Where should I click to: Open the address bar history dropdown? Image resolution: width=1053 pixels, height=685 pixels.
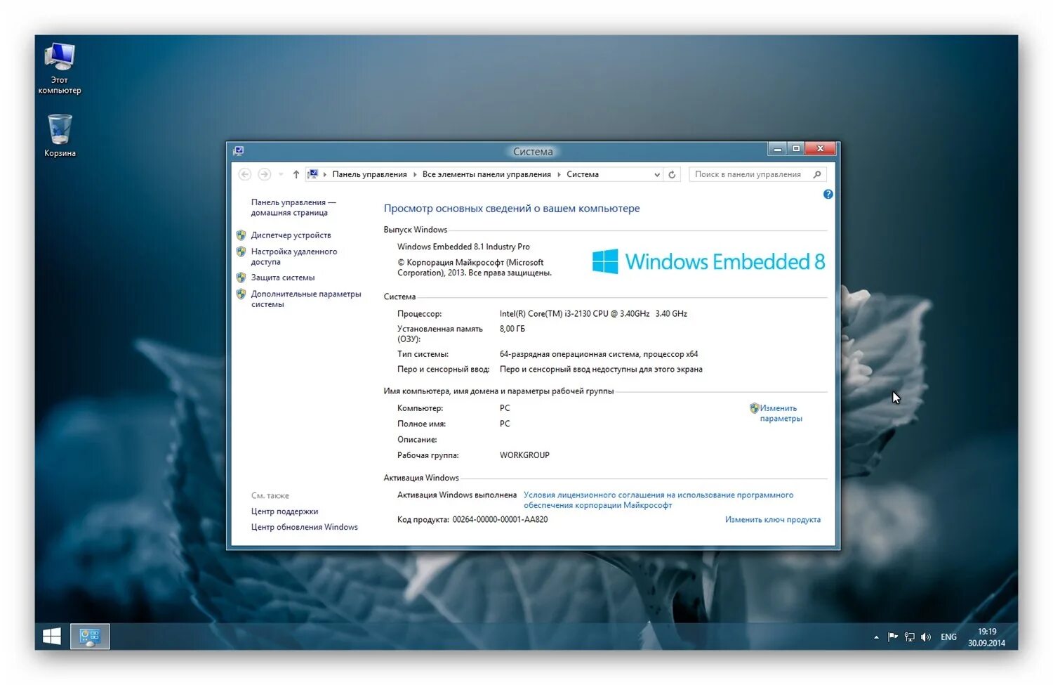coord(657,174)
